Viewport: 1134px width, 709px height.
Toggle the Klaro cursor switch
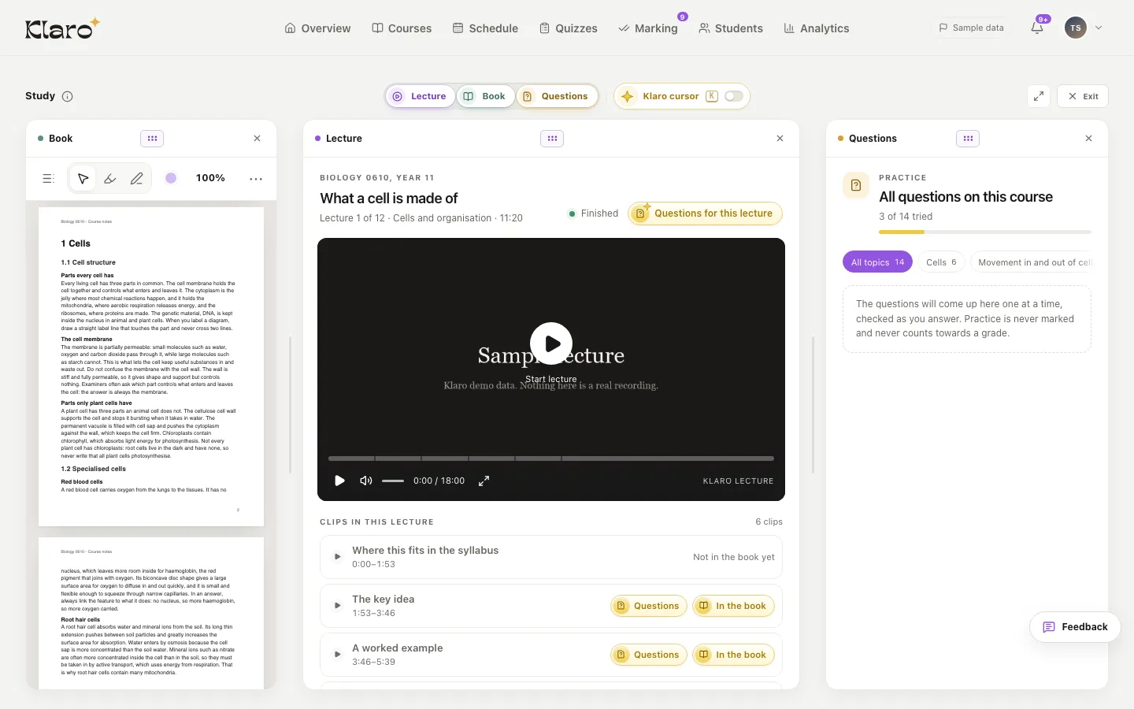point(733,96)
